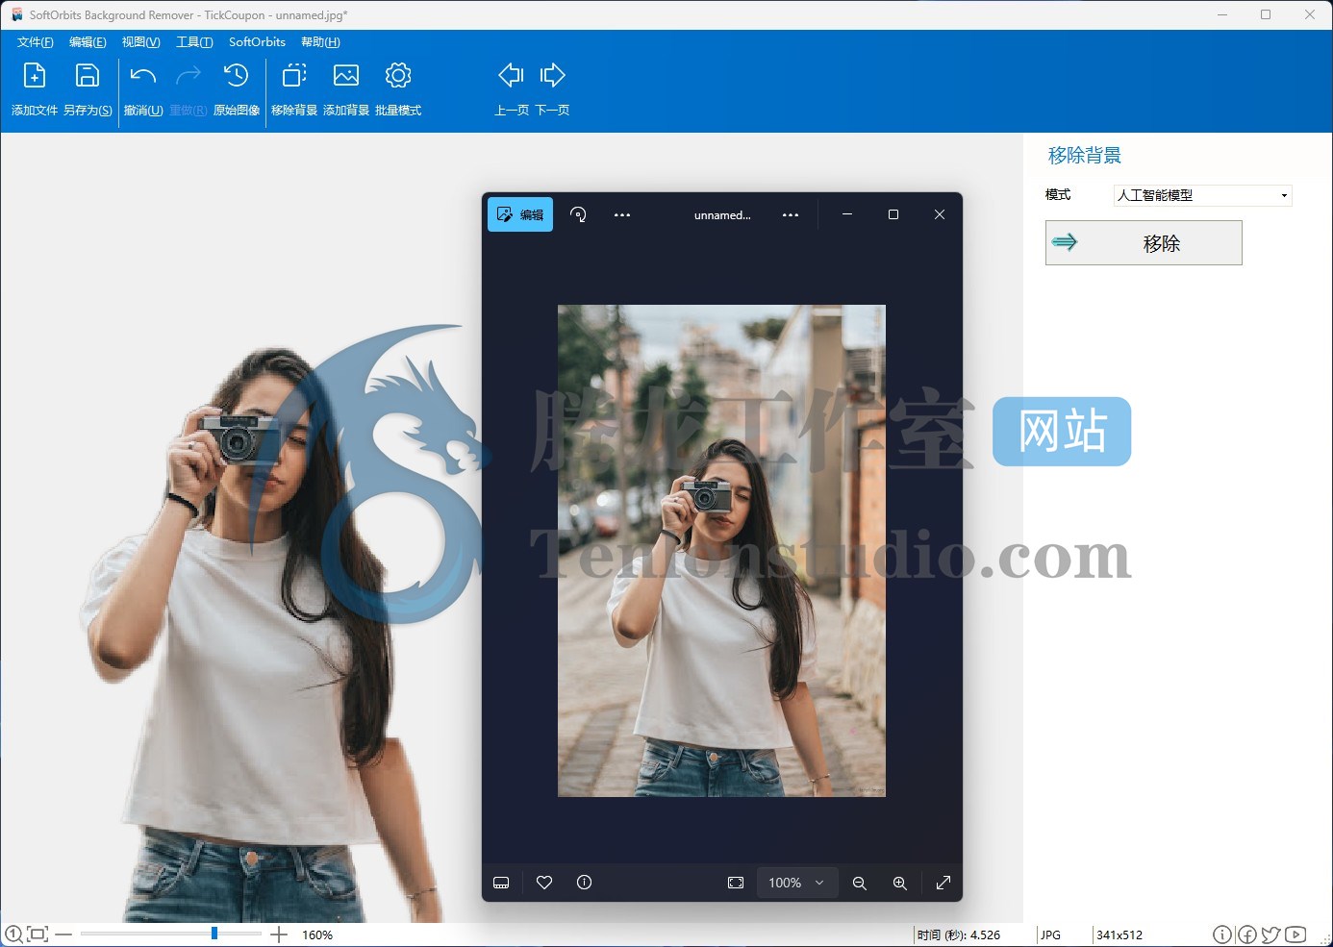The width and height of the screenshot is (1333, 947).
Task: Click the zoom-to-actual-size icon in status bar
Action: tap(13, 935)
